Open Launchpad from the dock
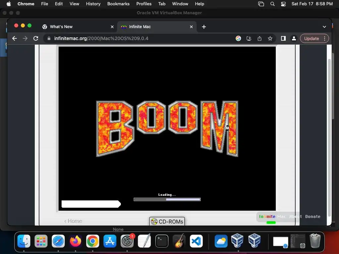 pyautogui.click(x=41, y=241)
